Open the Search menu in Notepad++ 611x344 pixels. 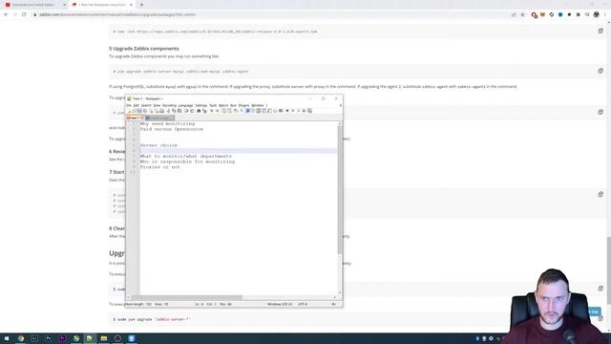click(x=146, y=105)
